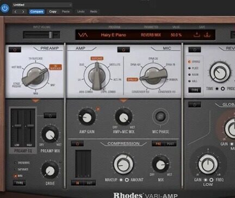The image size is (235, 198).
Task: Select the Satellite amp label
Action: (115, 64)
